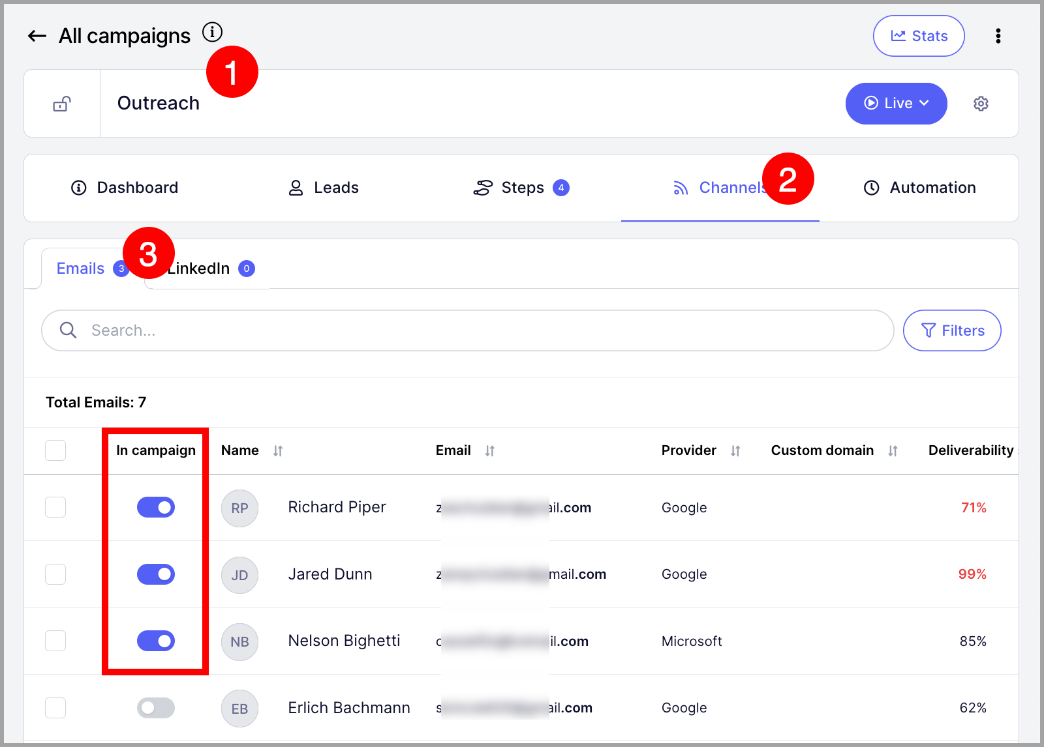Toggle off In campaign for Richard Piper
The image size is (1044, 747).
click(156, 507)
